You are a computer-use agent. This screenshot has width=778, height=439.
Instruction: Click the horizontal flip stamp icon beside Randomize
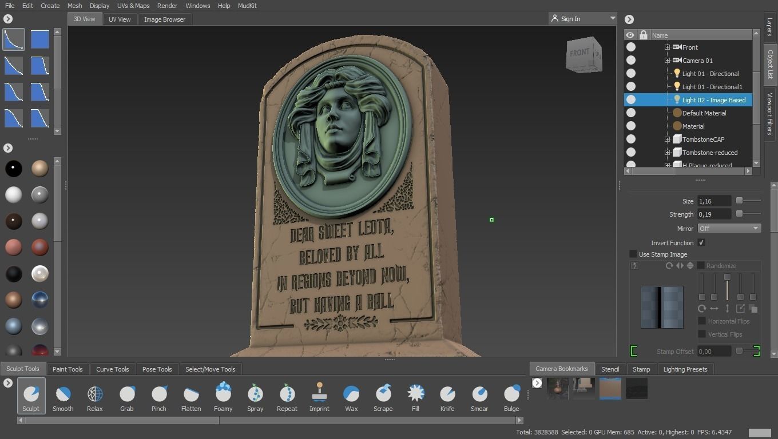(x=680, y=266)
